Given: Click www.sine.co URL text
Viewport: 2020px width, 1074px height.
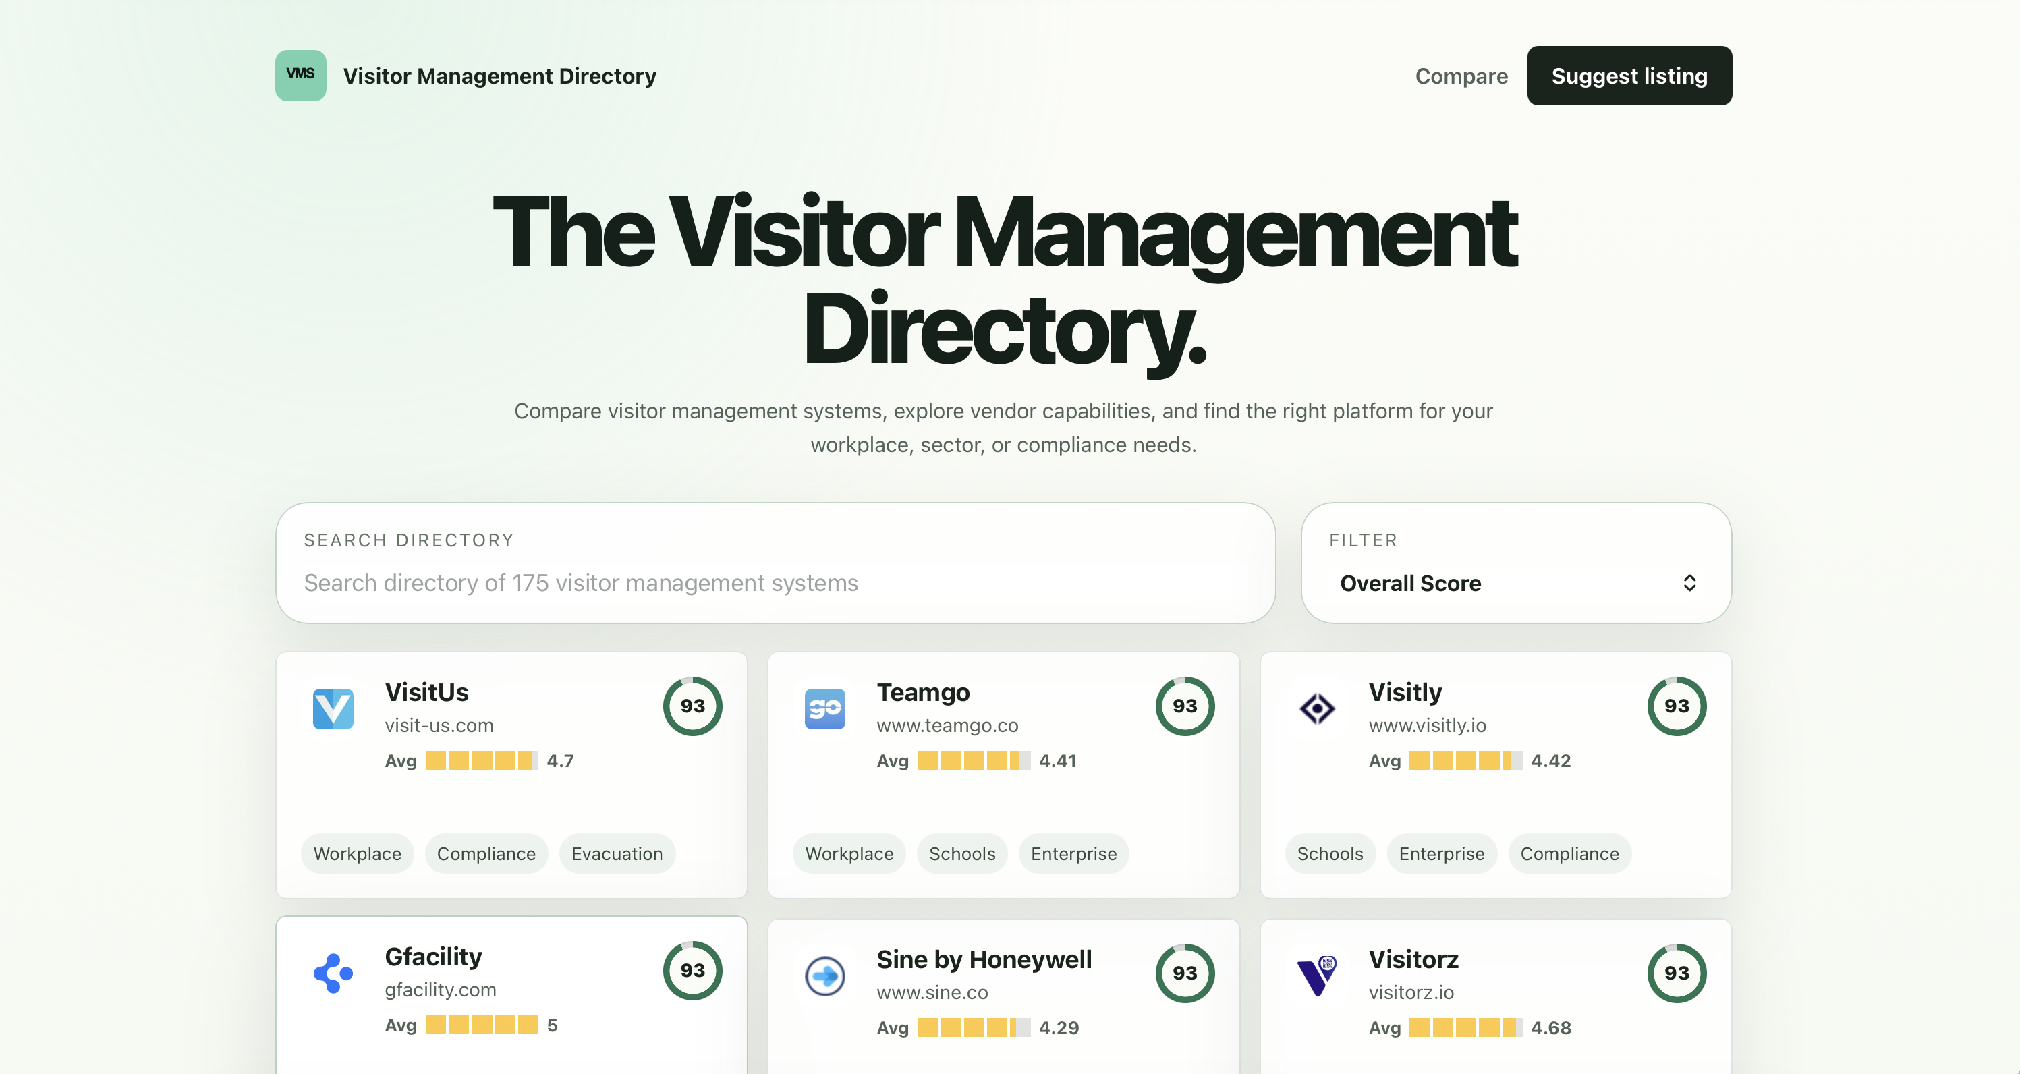Looking at the screenshot, I should click(x=932, y=993).
